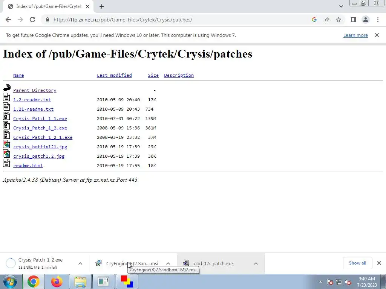
Task: Open tab search dropdown arrow
Action: coord(341,6)
